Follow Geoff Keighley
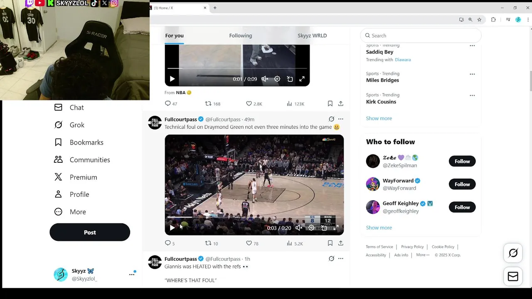This screenshot has height=299, width=532. pos(462,207)
